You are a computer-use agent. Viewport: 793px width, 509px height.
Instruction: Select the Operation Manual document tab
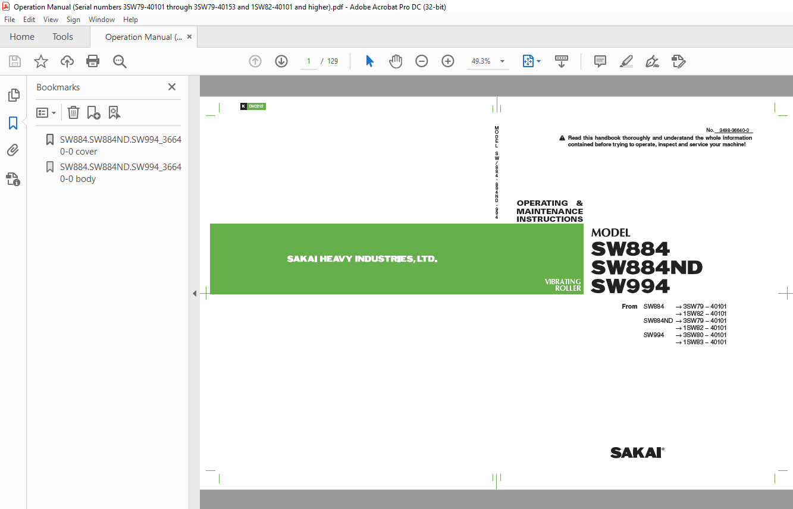143,37
